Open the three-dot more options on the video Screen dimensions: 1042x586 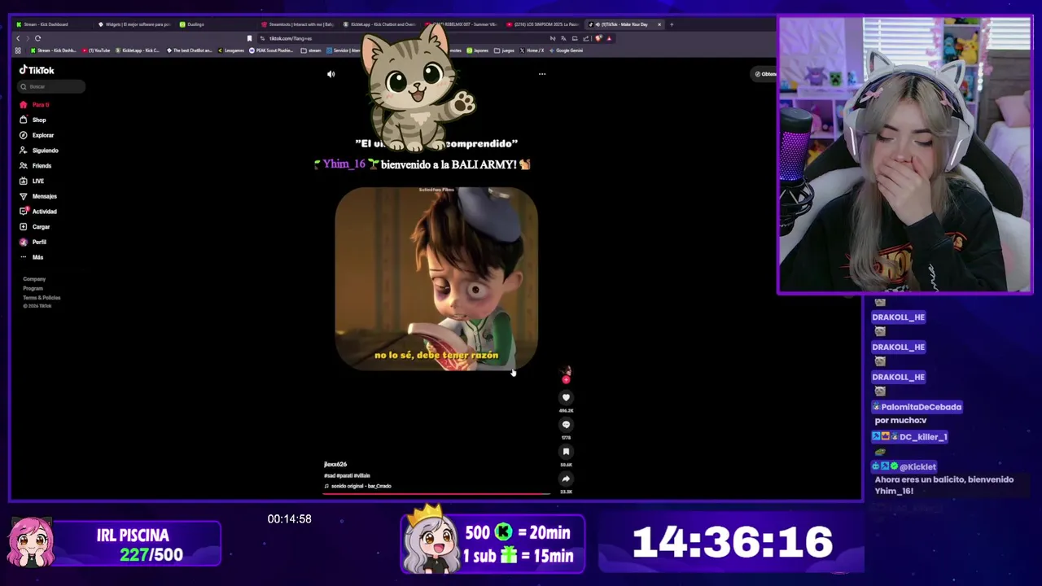click(x=542, y=74)
